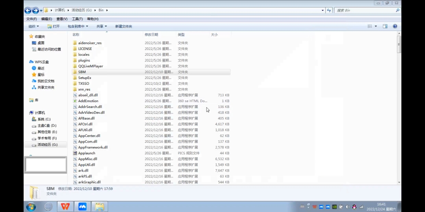Select 系统 (C:) drive

(x=44, y=119)
